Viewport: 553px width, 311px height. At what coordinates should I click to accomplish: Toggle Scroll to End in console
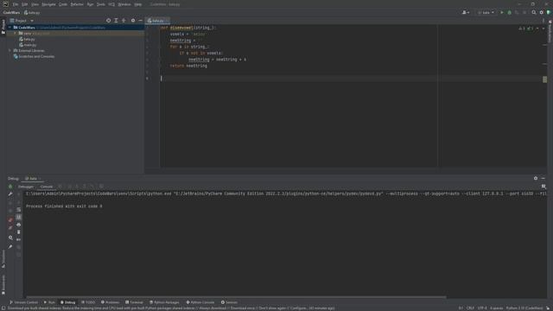click(19, 217)
